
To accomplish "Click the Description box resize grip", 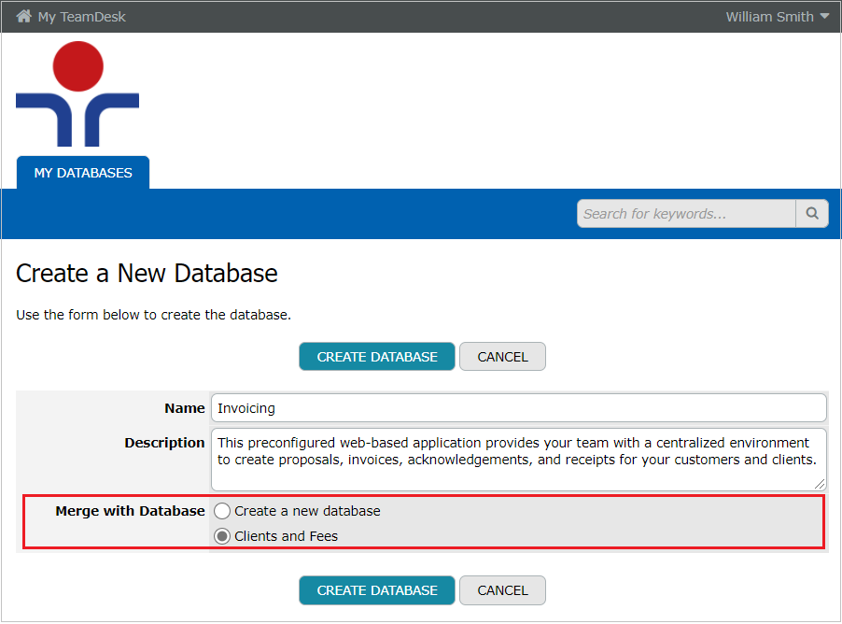I will pos(821,485).
